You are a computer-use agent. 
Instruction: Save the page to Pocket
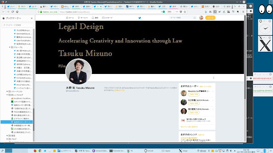(x=181, y=12)
